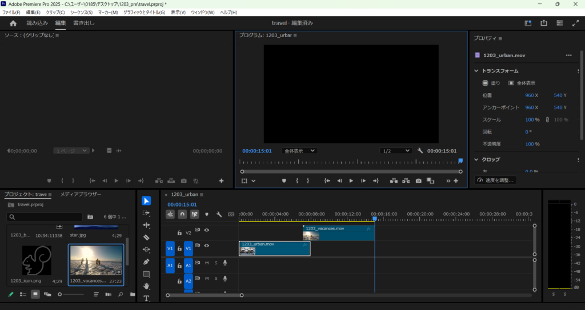Open the 1/2 playback resolution dropdown
The image size is (585, 310).
[x=396, y=151]
